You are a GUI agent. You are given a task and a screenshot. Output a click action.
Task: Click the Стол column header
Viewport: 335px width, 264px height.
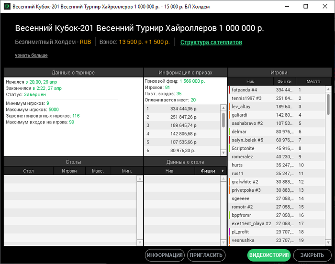click(28, 171)
